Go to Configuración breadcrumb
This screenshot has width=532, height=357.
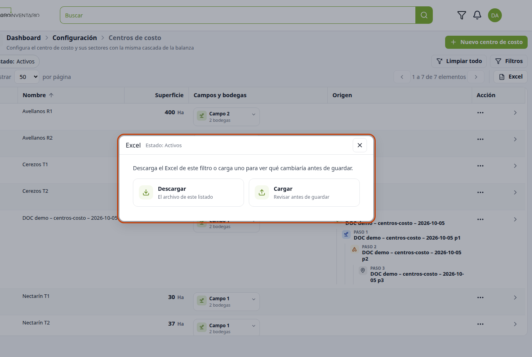click(75, 38)
